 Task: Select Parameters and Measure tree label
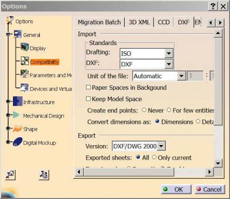tap(51, 75)
